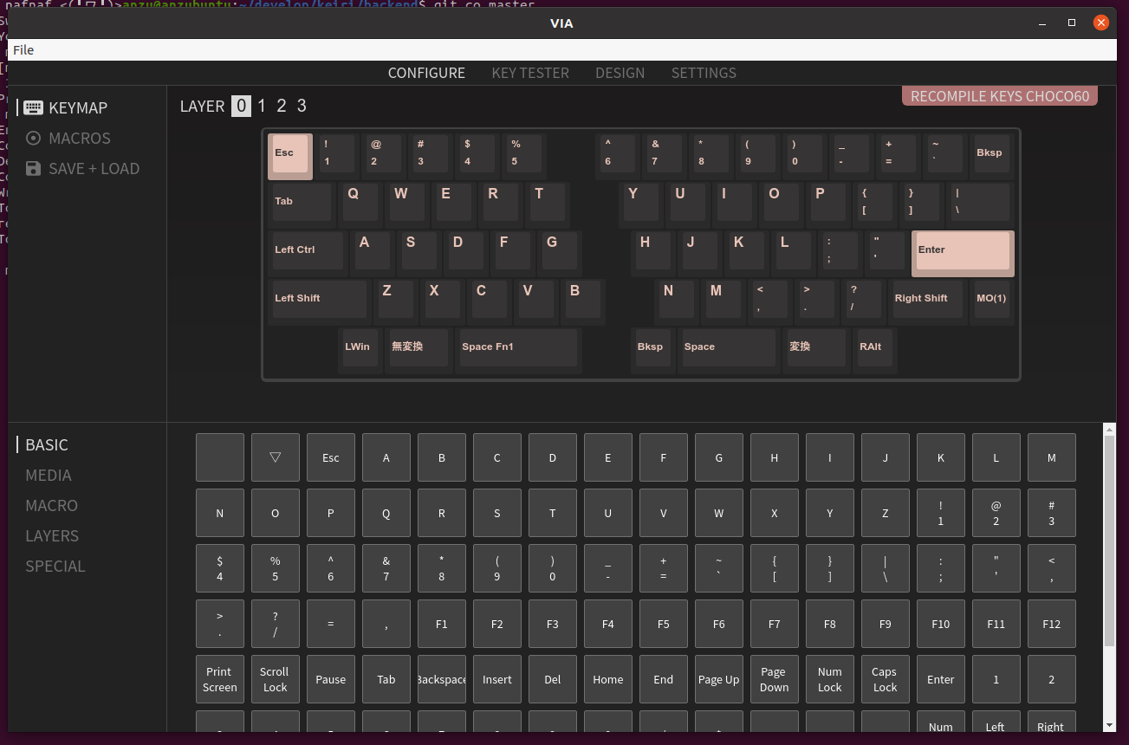
Task: Choose the Scroll Lock keycode
Action: click(x=276, y=679)
